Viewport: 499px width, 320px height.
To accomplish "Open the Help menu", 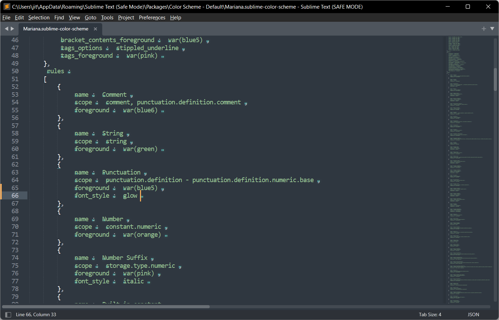I will [x=176, y=18].
